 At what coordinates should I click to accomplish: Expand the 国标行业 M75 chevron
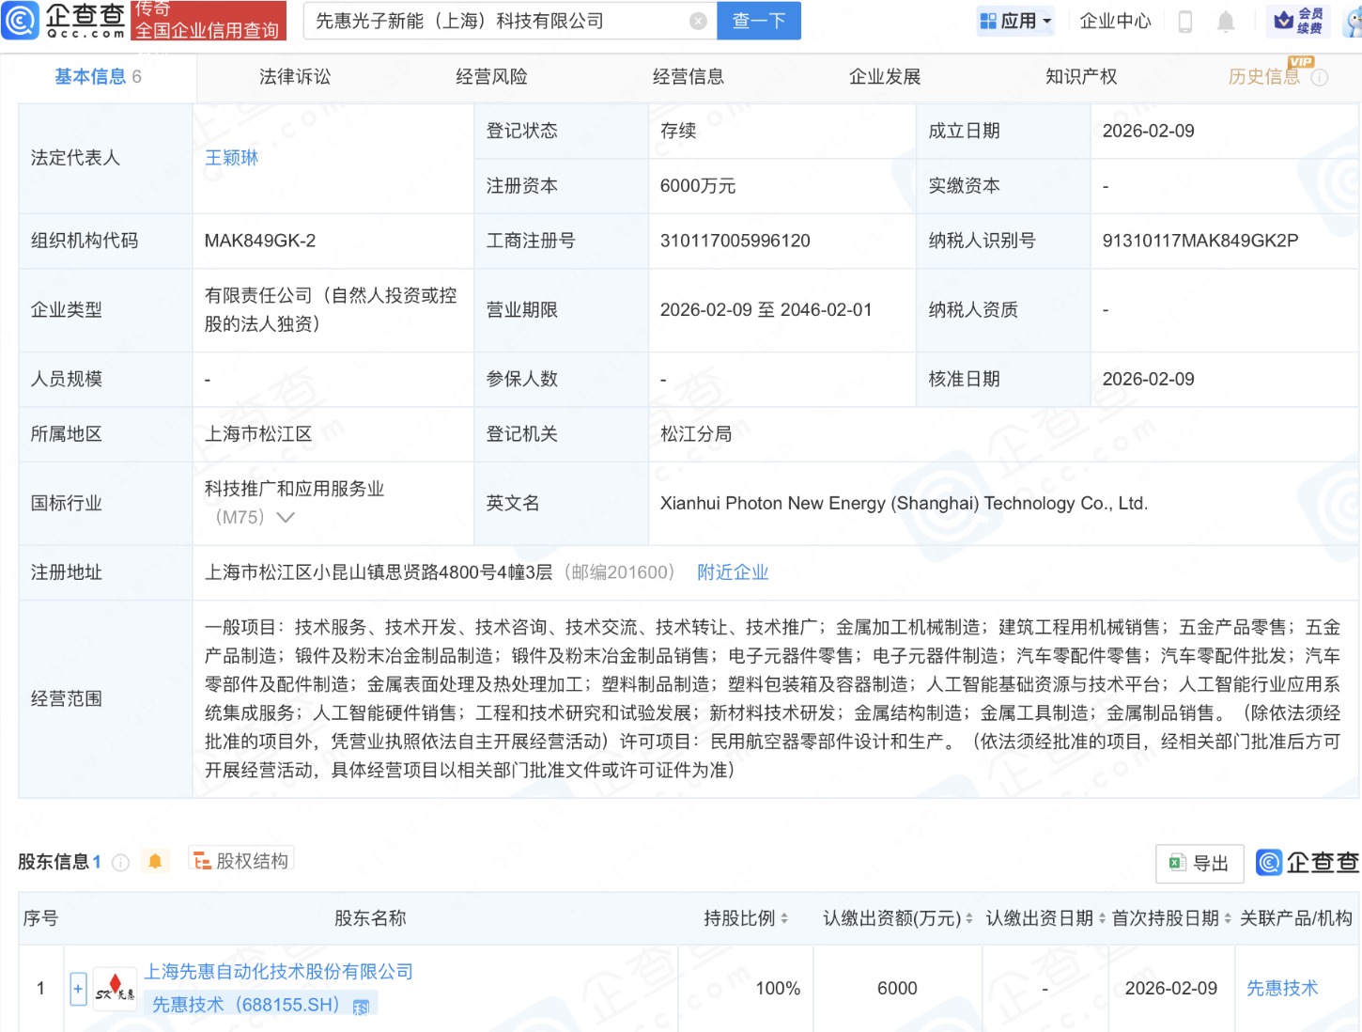point(286,517)
